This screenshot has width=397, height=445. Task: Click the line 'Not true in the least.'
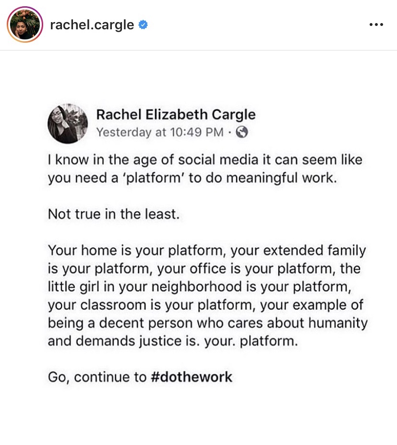pos(113,214)
